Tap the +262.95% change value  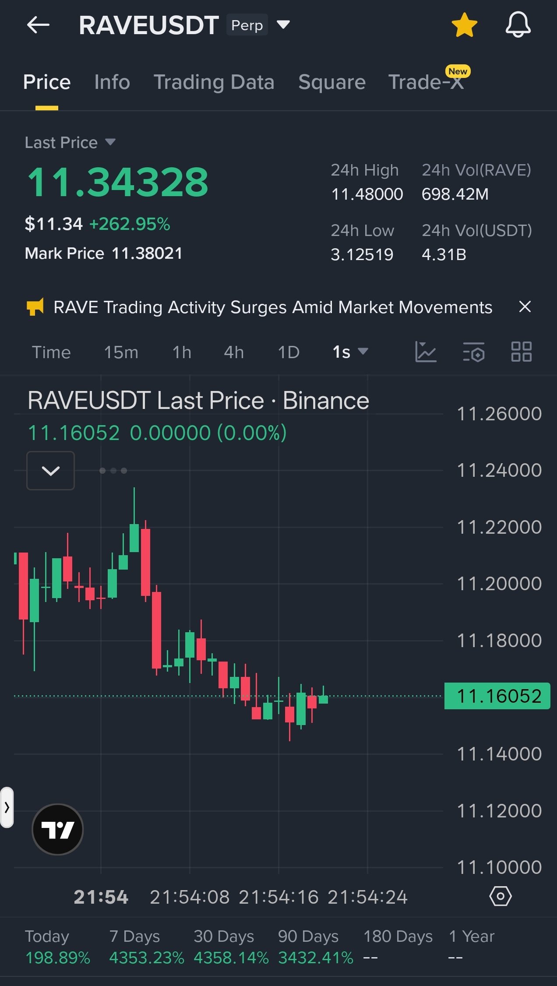[130, 224]
